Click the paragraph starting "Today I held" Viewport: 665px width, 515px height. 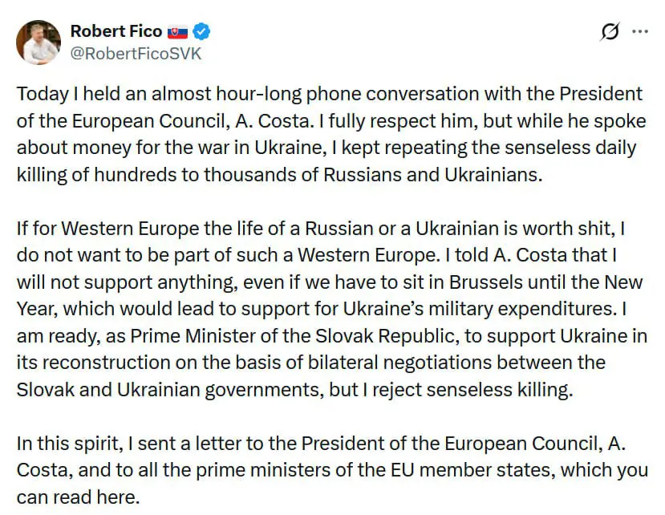(330, 133)
